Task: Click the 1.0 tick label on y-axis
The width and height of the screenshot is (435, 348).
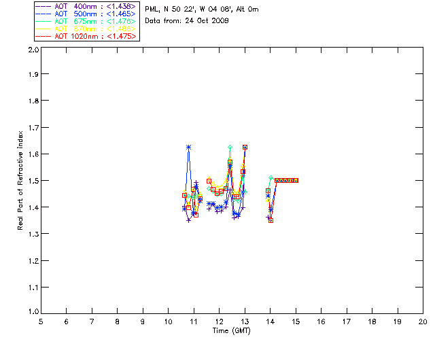Action: [33, 312]
